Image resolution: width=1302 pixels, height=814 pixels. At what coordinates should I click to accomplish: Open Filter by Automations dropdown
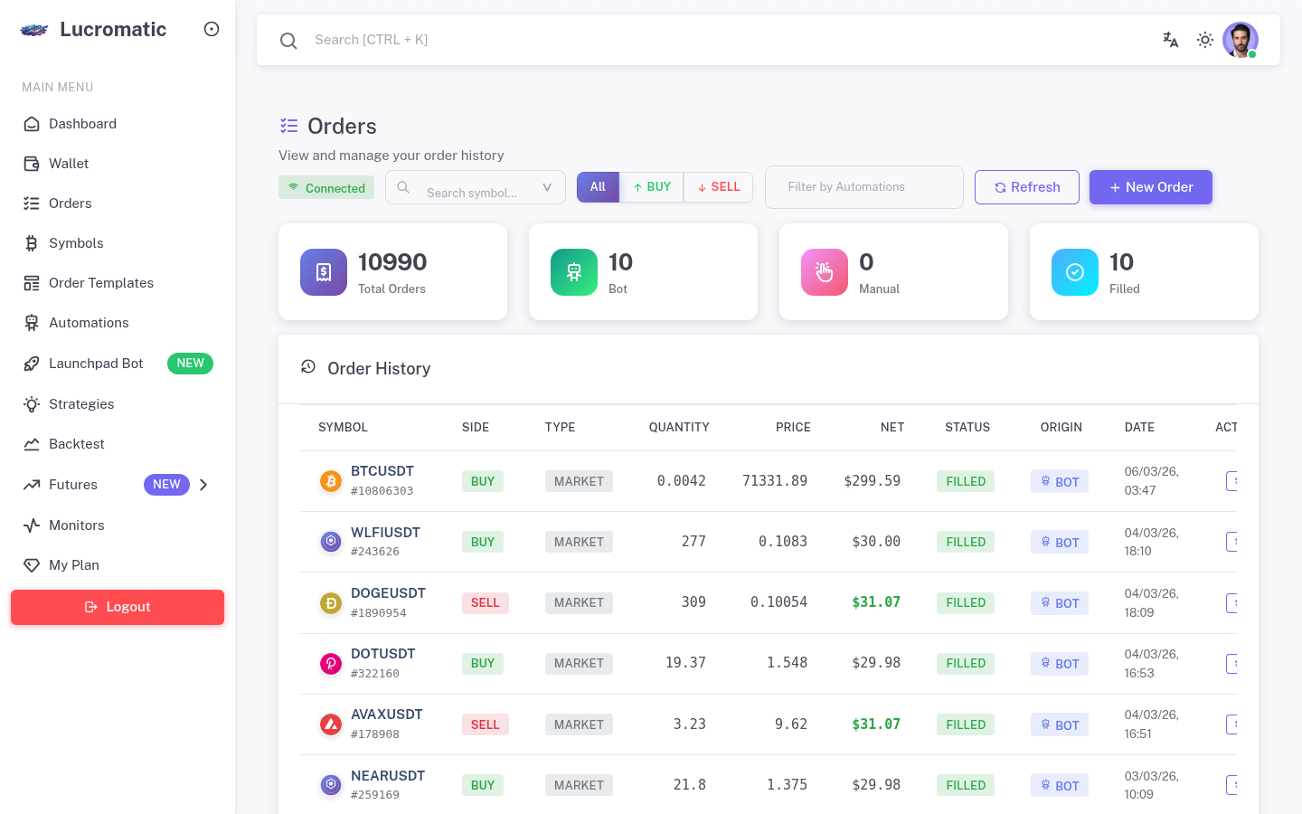point(863,187)
